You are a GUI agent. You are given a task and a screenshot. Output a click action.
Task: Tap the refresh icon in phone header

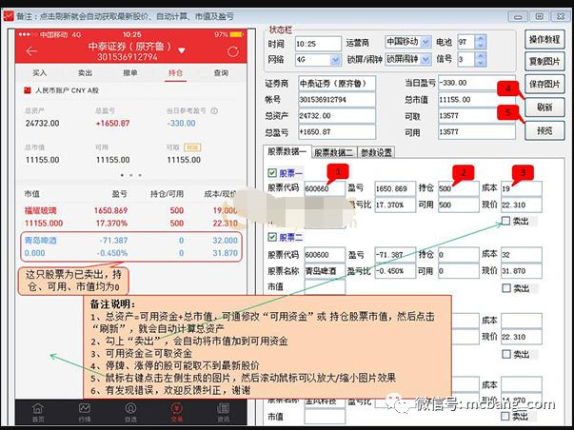[233, 51]
